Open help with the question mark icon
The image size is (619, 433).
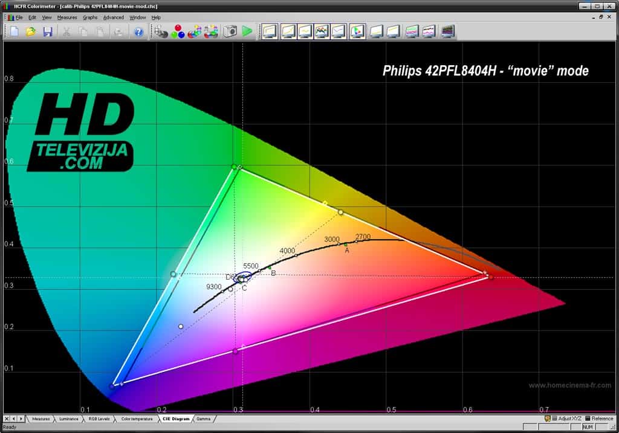(x=138, y=31)
